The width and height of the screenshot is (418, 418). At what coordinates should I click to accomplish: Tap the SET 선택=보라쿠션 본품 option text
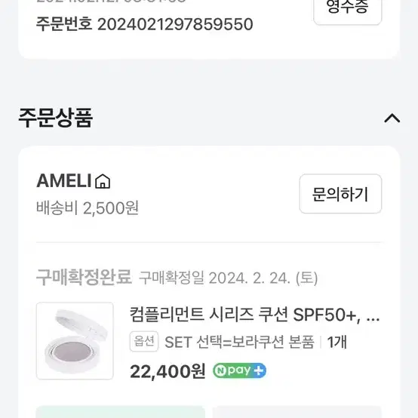coord(239,342)
